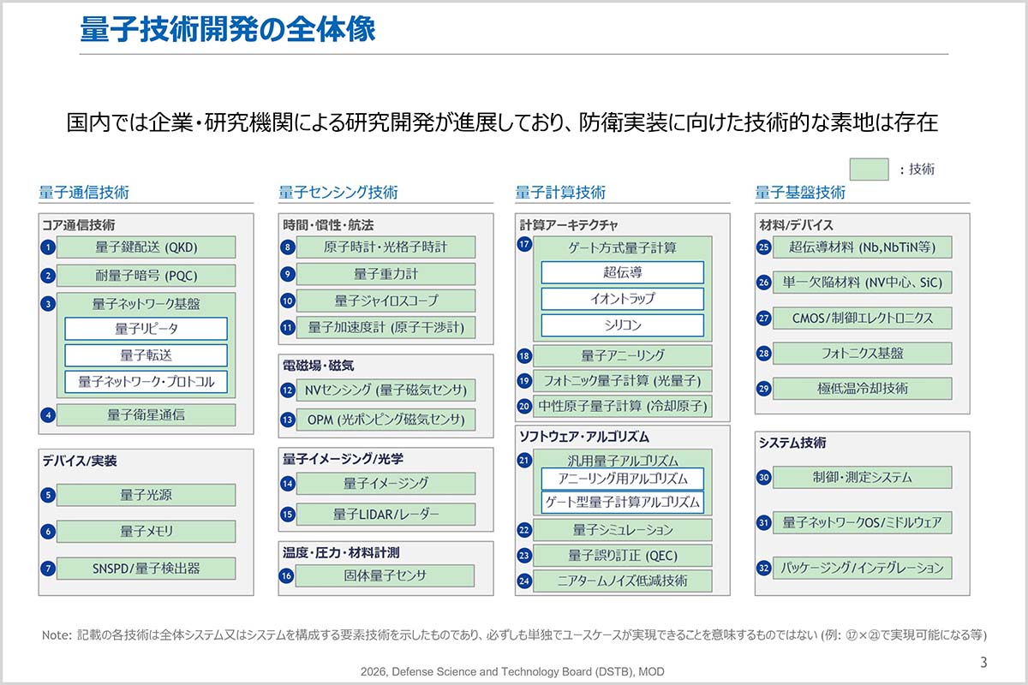Click the slide title 量子技術開発の全体像
The image size is (1028, 685).
(227, 29)
